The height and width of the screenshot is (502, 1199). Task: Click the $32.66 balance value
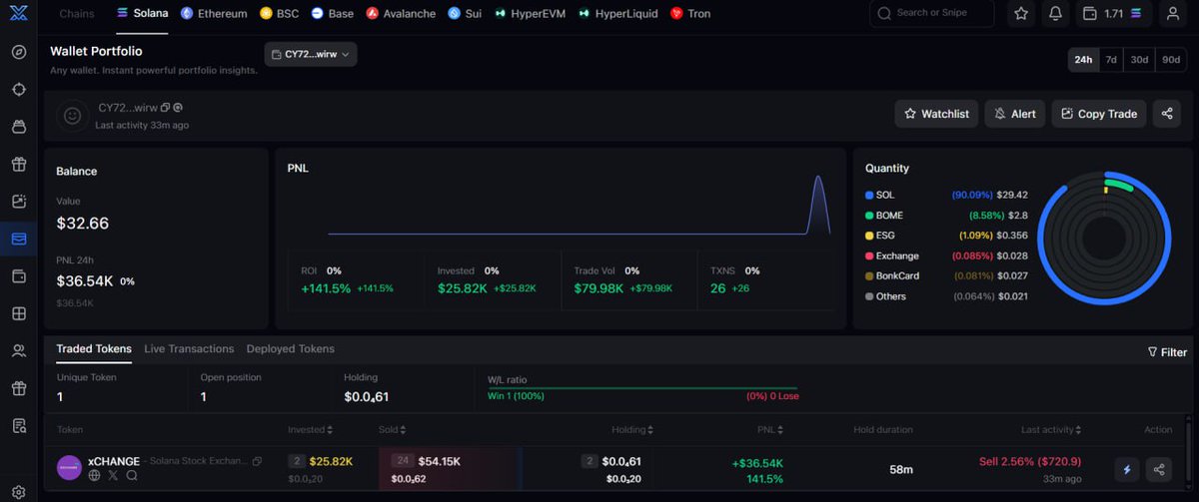pyautogui.click(x=83, y=223)
